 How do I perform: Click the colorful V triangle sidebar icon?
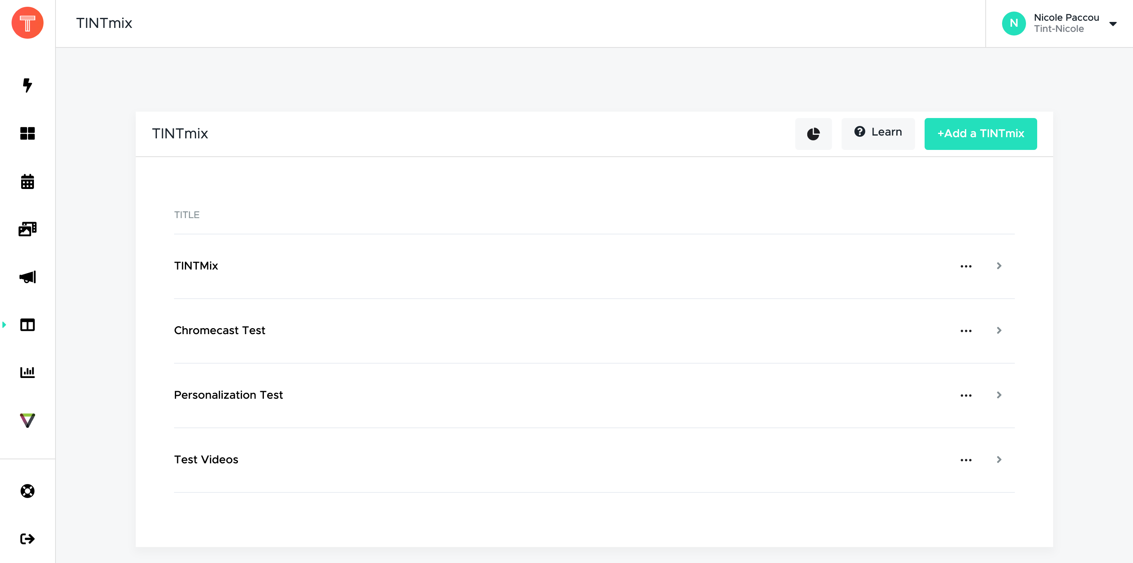tap(27, 420)
